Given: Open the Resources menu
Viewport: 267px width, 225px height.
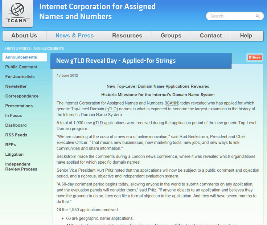Looking at the screenshot, I should pos(127,36).
